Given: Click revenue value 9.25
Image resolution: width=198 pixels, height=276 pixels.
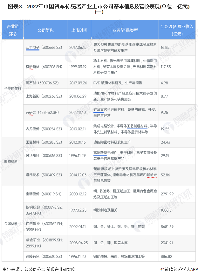Looking at the screenshot, I should [x=164, y=113].
